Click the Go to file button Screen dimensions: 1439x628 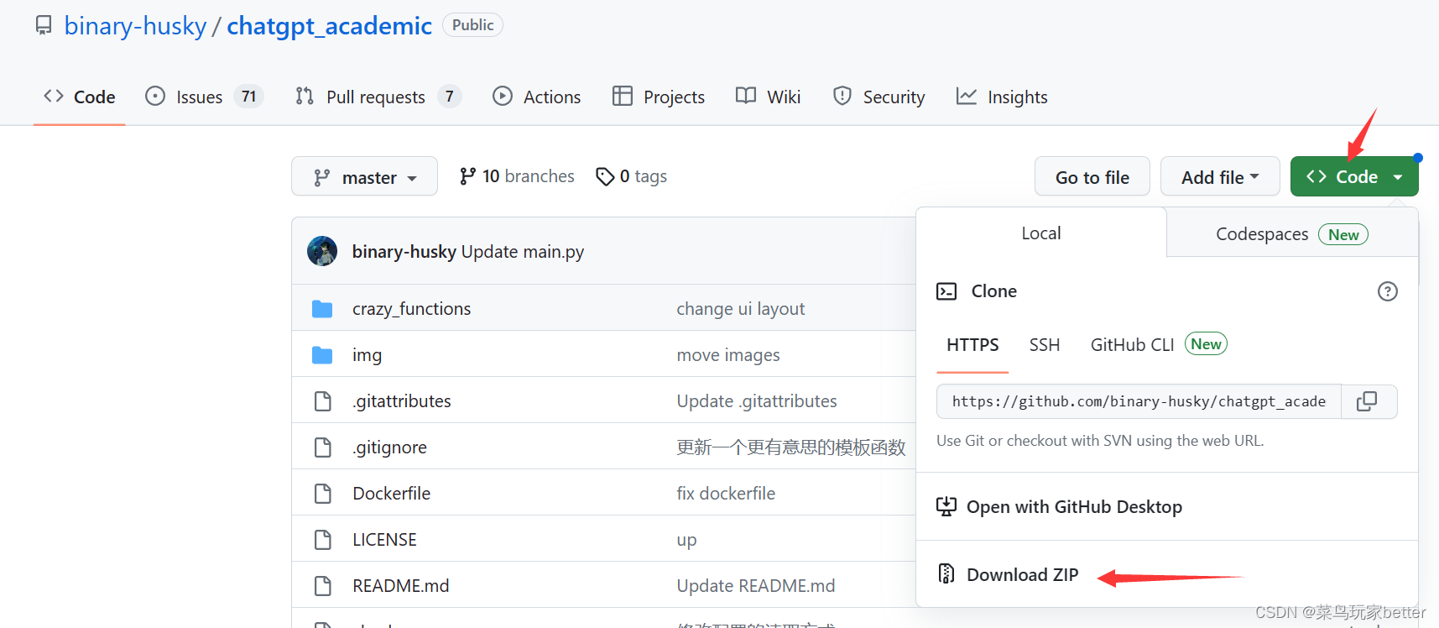click(1092, 176)
